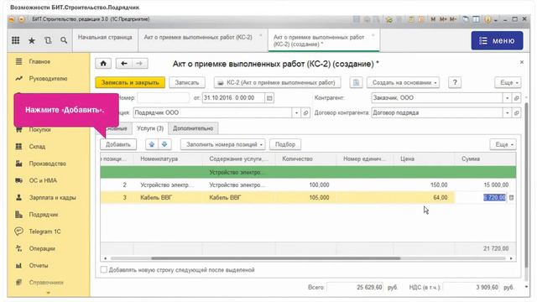This screenshot has height=302, width=537.
Task: Select the quantity cell 100,000
Action: (305, 185)
